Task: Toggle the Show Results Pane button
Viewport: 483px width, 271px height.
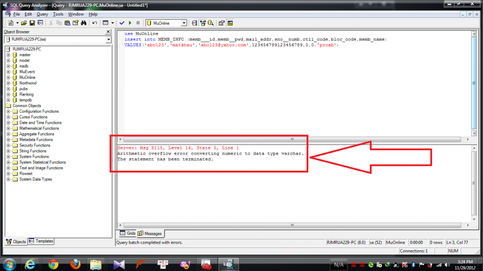Action: coord(230,23)
